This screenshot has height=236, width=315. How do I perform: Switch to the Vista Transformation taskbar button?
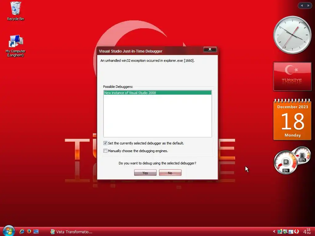pos(71,232)
